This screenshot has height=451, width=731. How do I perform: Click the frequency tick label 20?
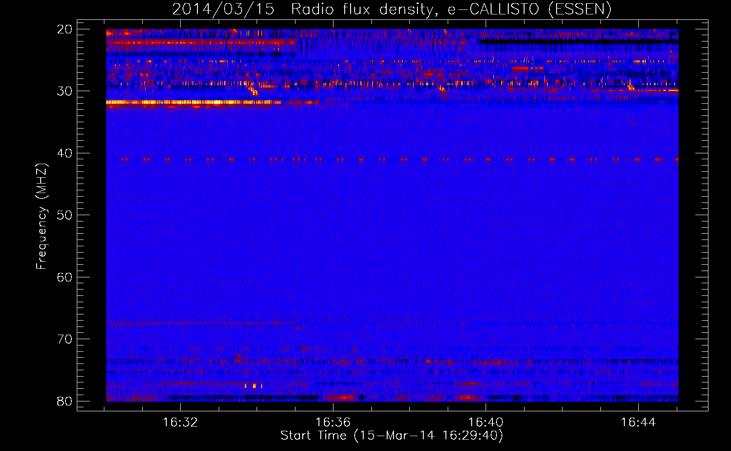coord(65,29)
